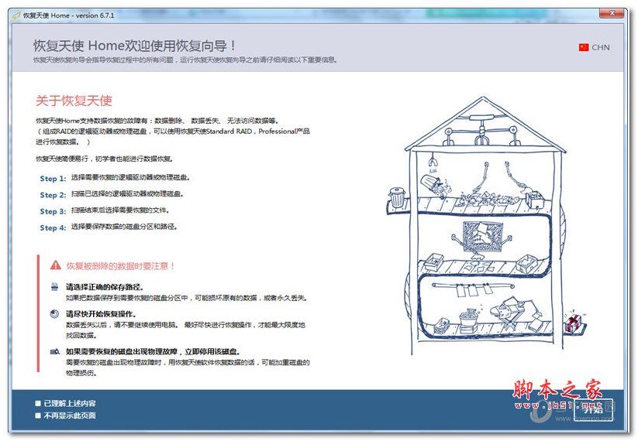The height and width of the screenshot is (441, 638).
Task: Click the 关于恢复天使 heading
Action: point(74,101)
